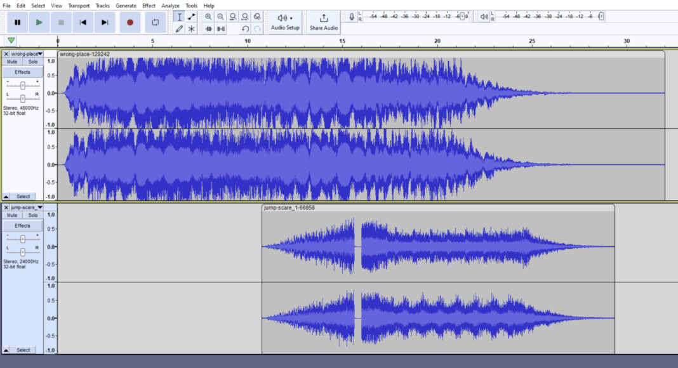Click the Zoom In magnifier icon
678x368 pixels.
pyautogui.click(x=208, y=17)
